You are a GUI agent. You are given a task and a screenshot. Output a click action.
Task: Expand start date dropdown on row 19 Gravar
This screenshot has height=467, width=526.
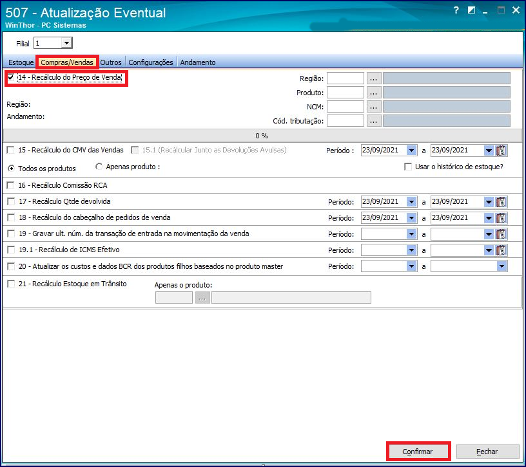412,234
